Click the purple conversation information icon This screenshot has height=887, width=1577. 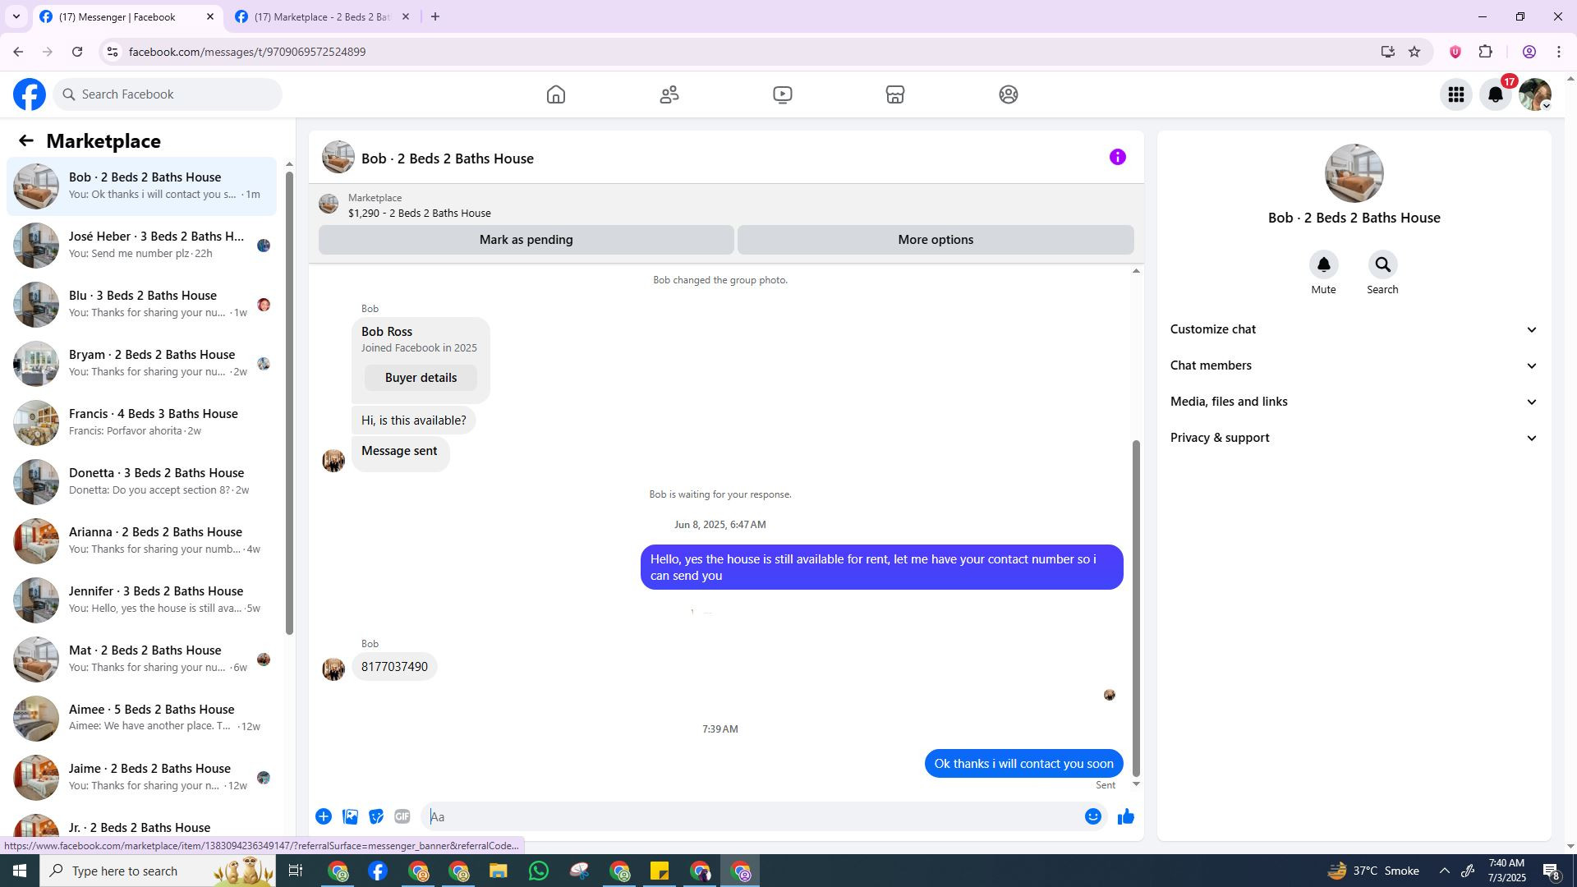[x=1117, y=157]
